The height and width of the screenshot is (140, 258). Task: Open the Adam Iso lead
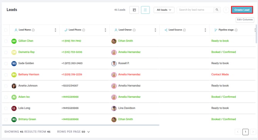(x=24, y=97)
